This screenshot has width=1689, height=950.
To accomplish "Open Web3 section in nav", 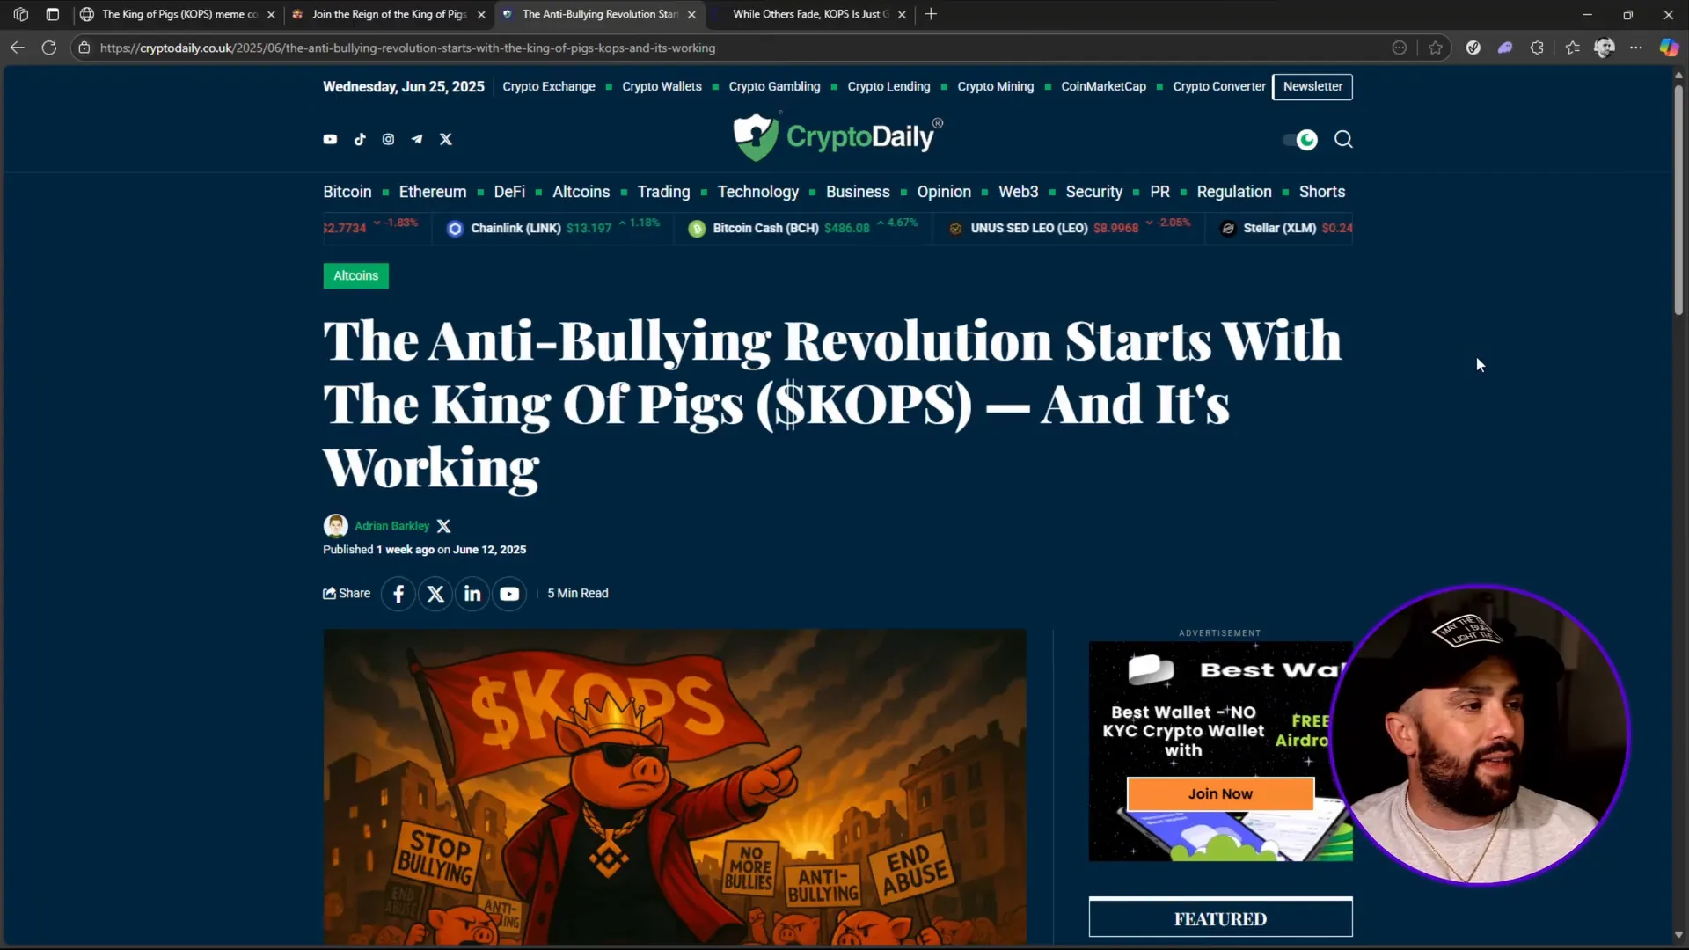I will [1019, 192].
